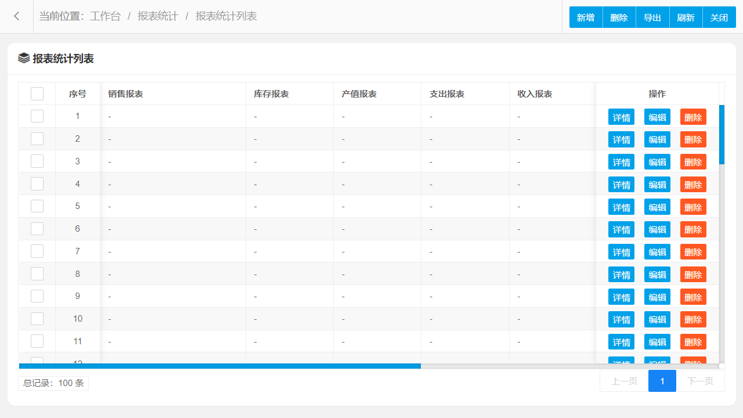Open 详情 for row 10
The image size is (743, 418).
(x=621, y=319)
